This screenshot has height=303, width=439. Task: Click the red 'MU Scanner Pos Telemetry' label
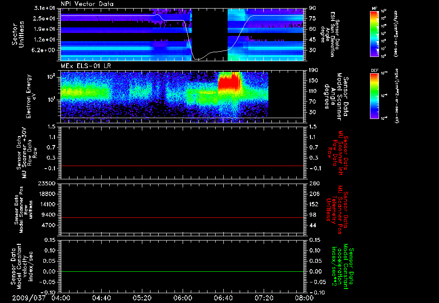coord(337,210)
